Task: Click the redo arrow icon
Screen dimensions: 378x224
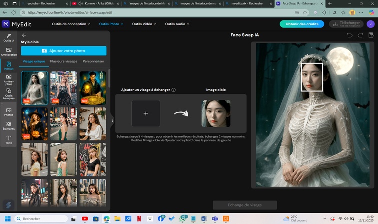Action: (x=360, y=35)
